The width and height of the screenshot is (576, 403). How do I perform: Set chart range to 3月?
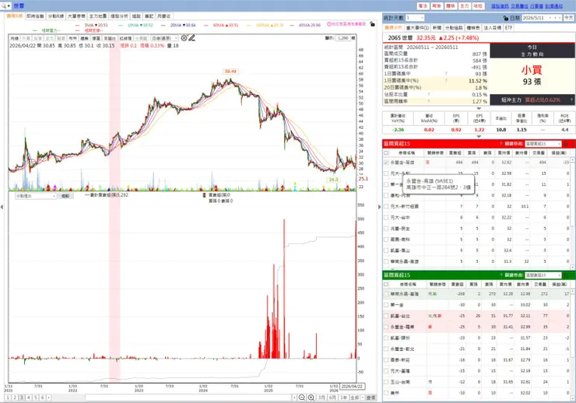tap(321, 398)
